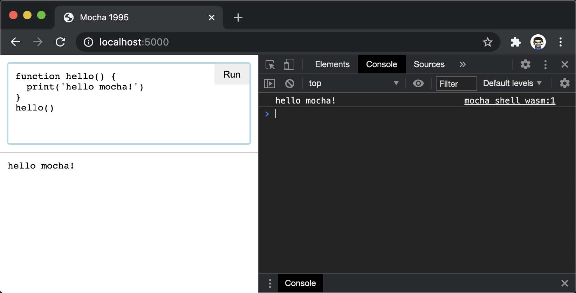Click the macOS green fullscreen button
The image size is (576, 293).
(41, 15)
